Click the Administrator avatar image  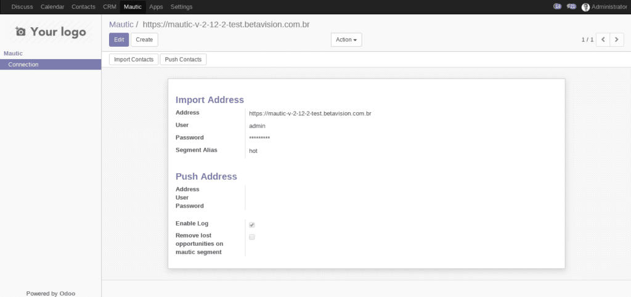point(585,7)
